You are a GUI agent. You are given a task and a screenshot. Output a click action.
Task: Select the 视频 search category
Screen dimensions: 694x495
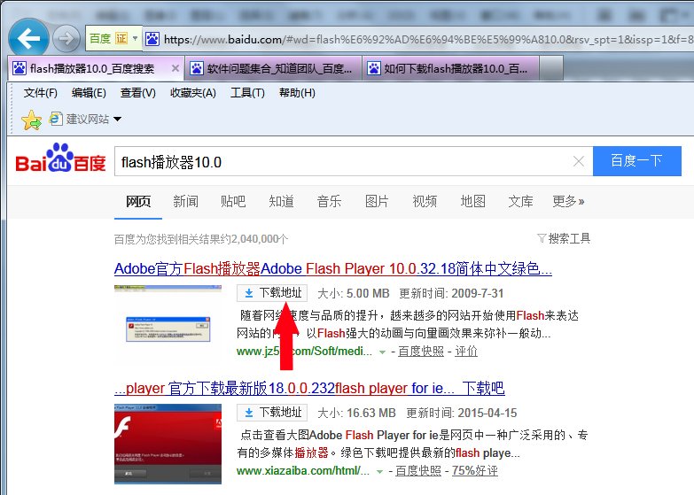[425, 202]
